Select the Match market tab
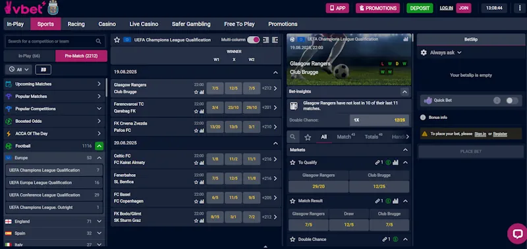The height and width of the screenshot is (249, 527). (x=346, y=137)
